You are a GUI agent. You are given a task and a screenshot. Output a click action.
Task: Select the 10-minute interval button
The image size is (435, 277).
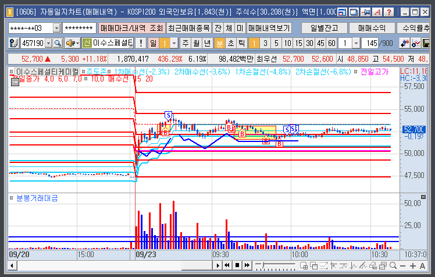[287, 43]
